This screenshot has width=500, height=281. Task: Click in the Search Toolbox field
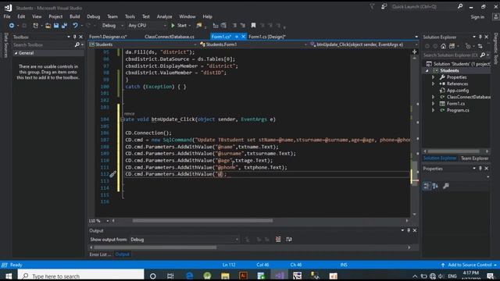click(43, 45)
